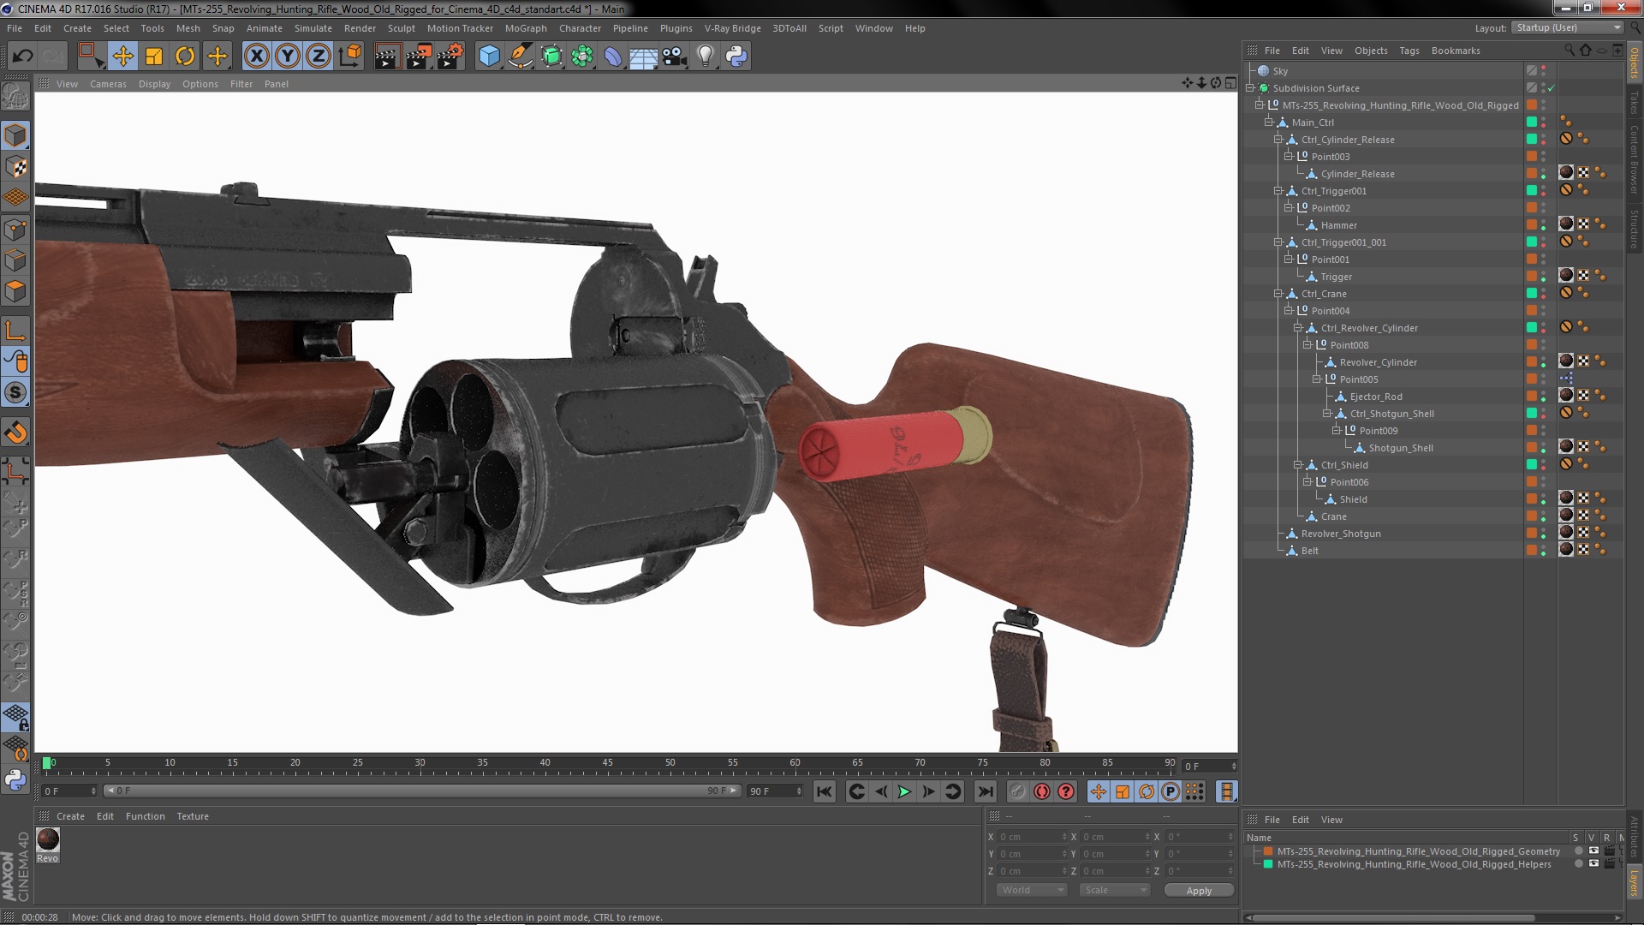The width and height of the screenshot is (1644, 925).
Task: Toggle Helpers layer solo dot
Action: pyautogui.click(x=1578, y=864)
